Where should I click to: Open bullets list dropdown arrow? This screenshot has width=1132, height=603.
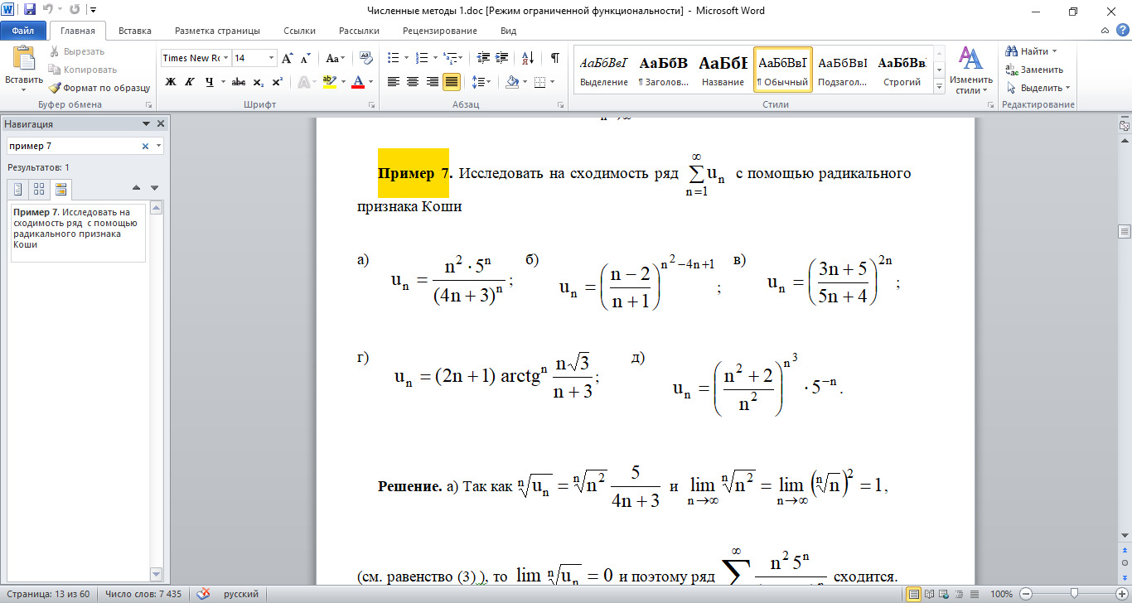tap(406, 58)
